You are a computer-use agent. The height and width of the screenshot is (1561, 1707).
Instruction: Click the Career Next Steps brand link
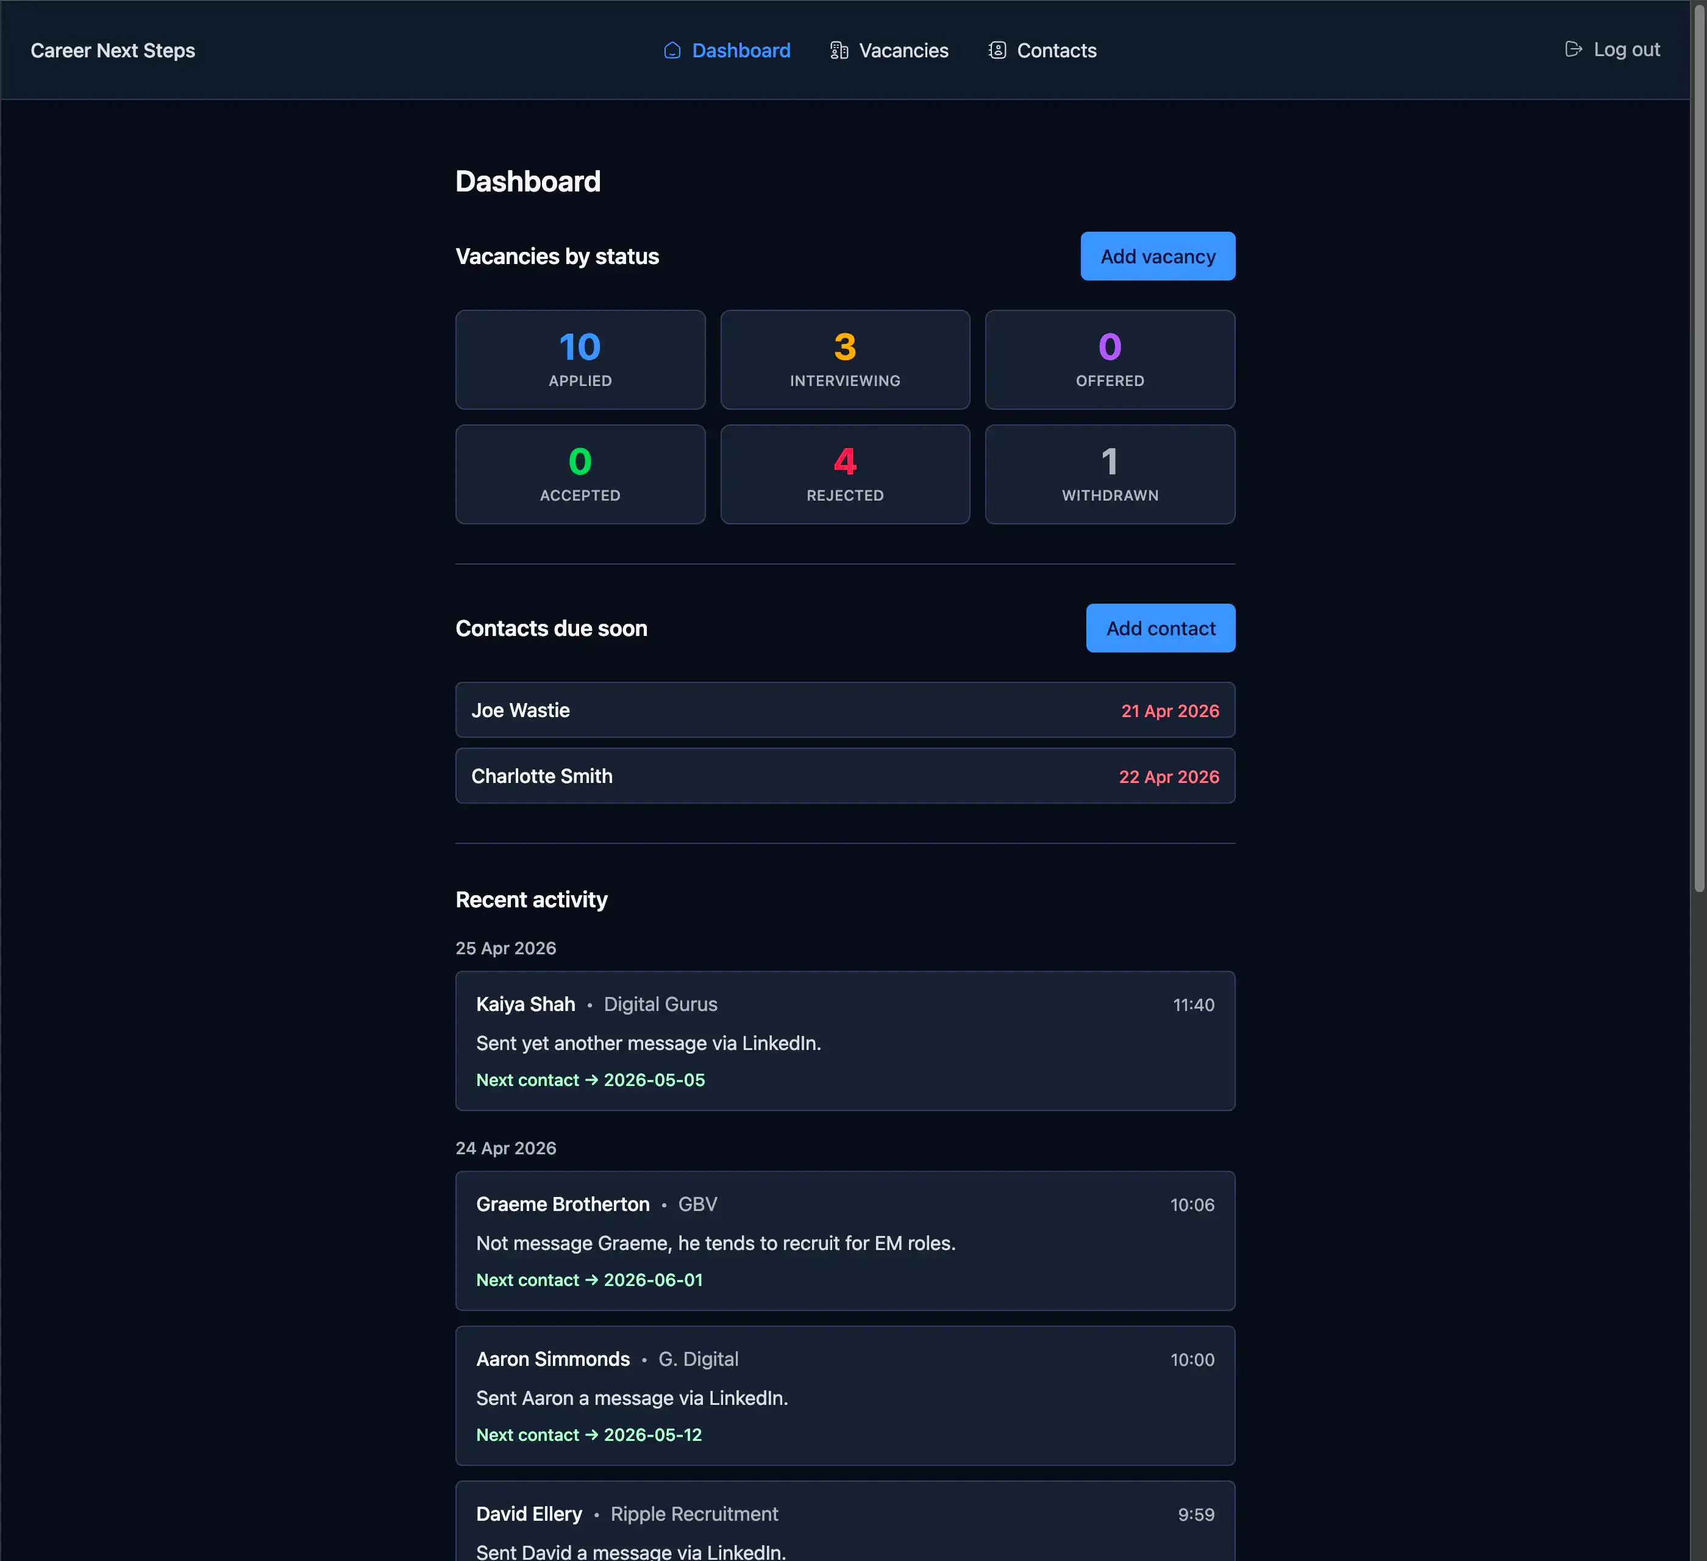click(113, 51)
